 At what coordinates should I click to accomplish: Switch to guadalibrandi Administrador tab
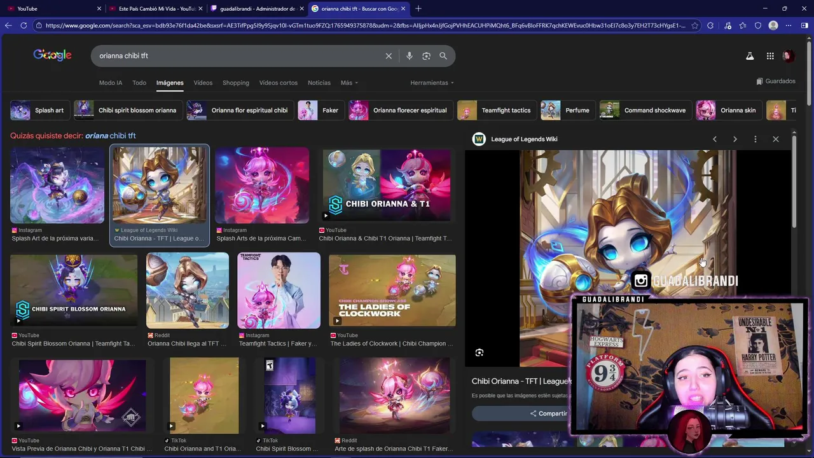[258, 8]
